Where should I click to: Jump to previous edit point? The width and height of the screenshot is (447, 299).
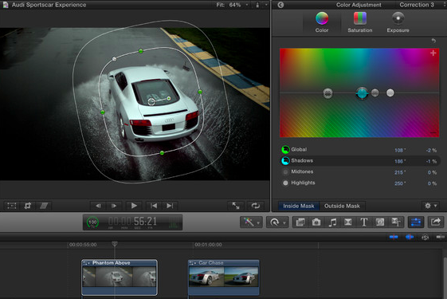point(154,206)
